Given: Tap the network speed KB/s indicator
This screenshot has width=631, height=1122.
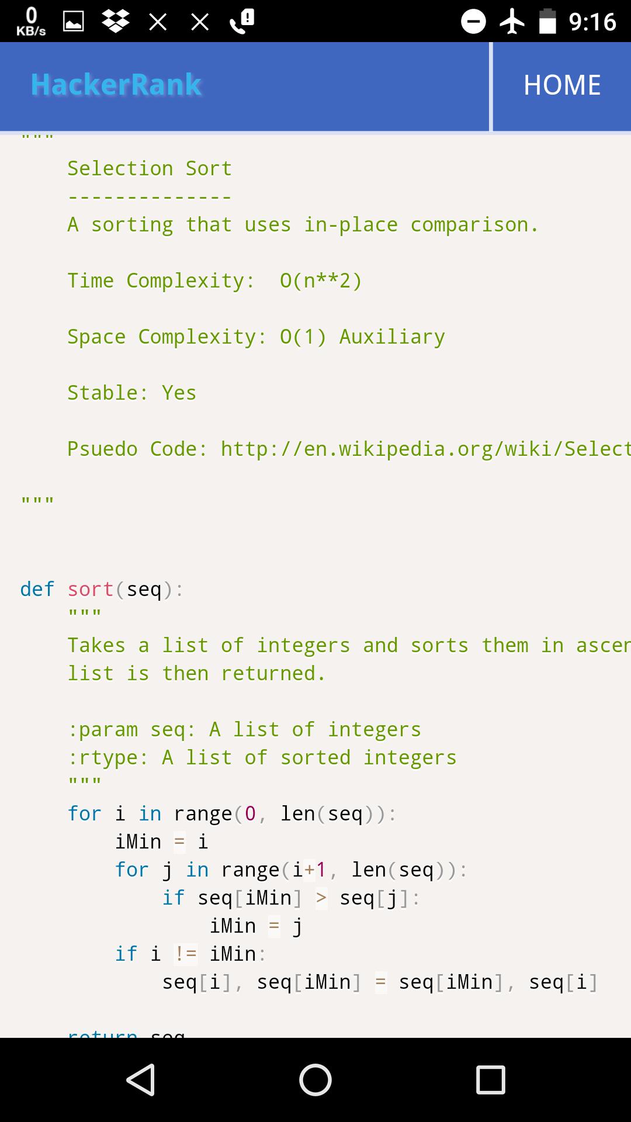Looking at the screenshot, I should tap(31, 22).
